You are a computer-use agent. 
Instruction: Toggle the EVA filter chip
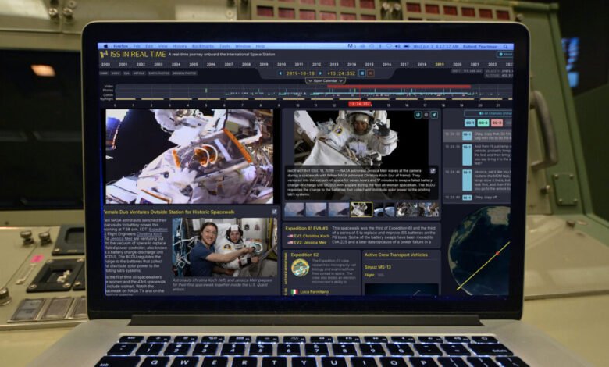point(126,73)
